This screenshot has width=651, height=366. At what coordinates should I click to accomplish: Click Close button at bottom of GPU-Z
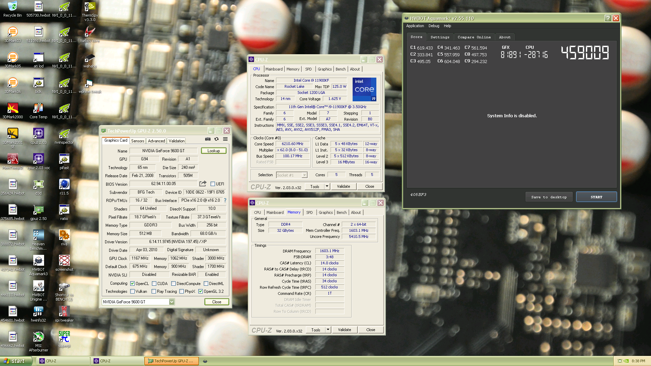pyautogui.click(x=217, y=302)
